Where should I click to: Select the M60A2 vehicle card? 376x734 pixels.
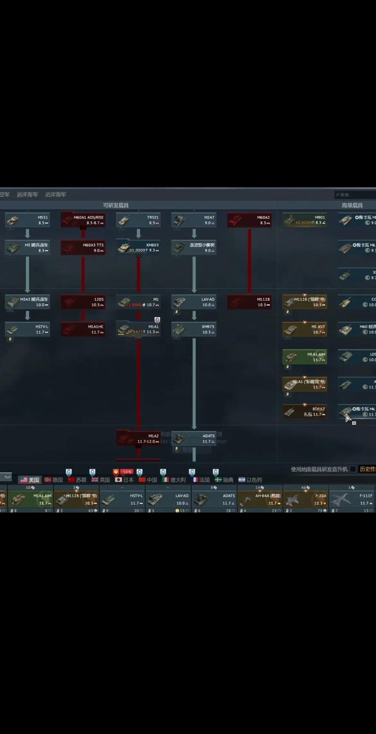pyautogui.click(x=250, y=220)
